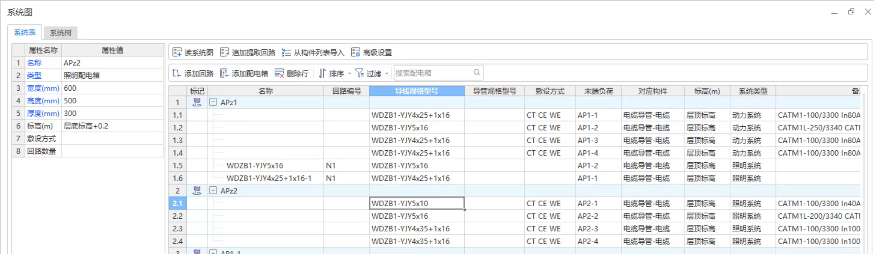The image size is (874, 254).
Task: Click the APz1 group name
Action: (x=229, y=102)
